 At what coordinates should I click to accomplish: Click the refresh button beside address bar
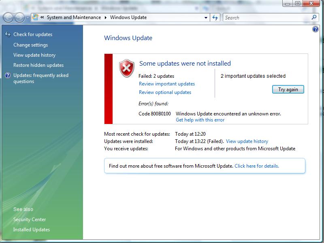click(x=215, y=17)
